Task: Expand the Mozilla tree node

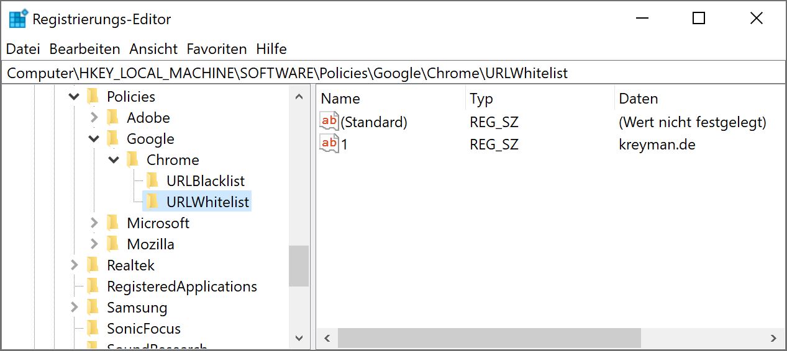Action: pos(94,244)
